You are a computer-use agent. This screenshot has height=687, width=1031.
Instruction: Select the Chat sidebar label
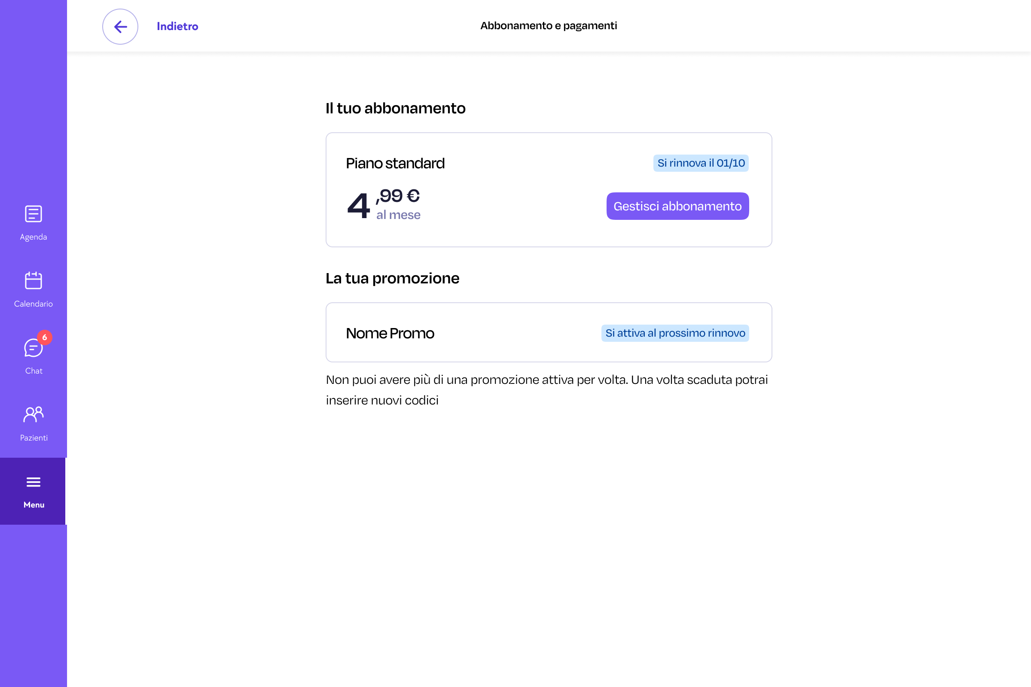click(34, 371)
